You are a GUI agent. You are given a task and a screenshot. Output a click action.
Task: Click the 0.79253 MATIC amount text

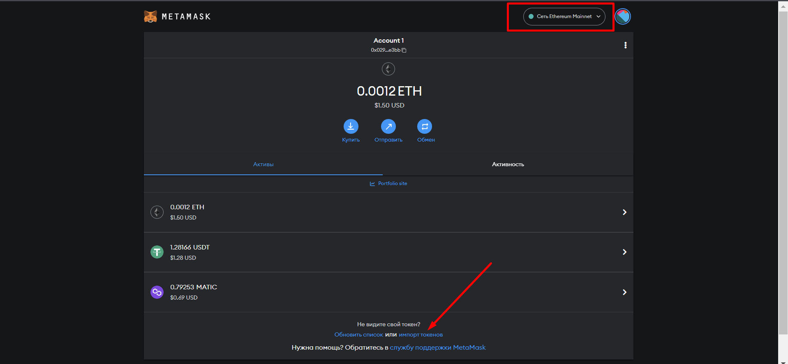(x=194, y=287)
